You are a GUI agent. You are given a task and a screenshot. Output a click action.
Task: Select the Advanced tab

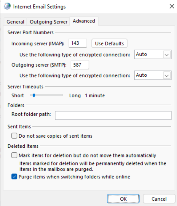click(84, 21)
